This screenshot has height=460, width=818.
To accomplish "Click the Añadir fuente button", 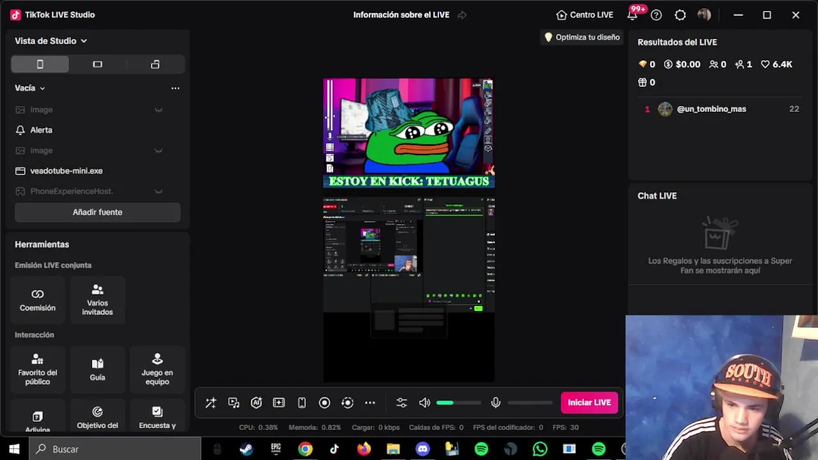I will tap(97, 212).
